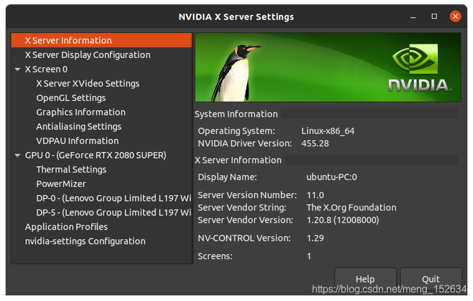Open X Server Display Configuration
The height and width of the screenshot is (301, 473).
tap(87, 55)
